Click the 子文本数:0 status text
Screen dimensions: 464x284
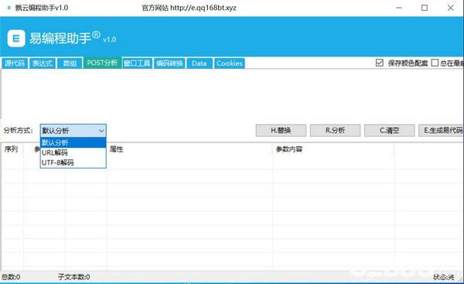73,277
